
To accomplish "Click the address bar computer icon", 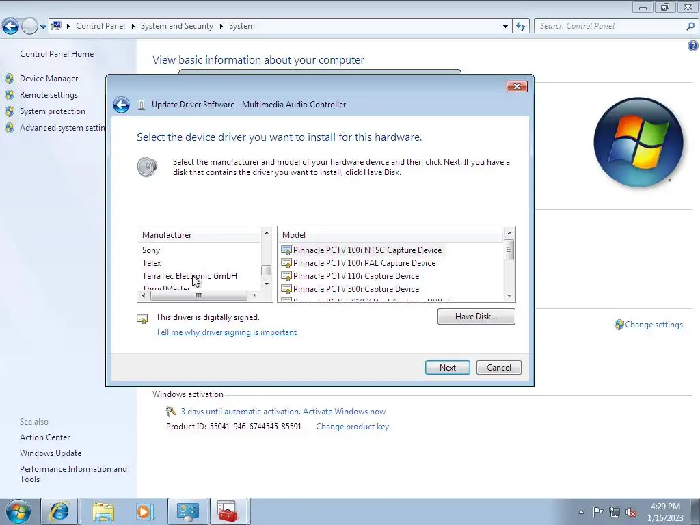I will (x=56, y=26).
